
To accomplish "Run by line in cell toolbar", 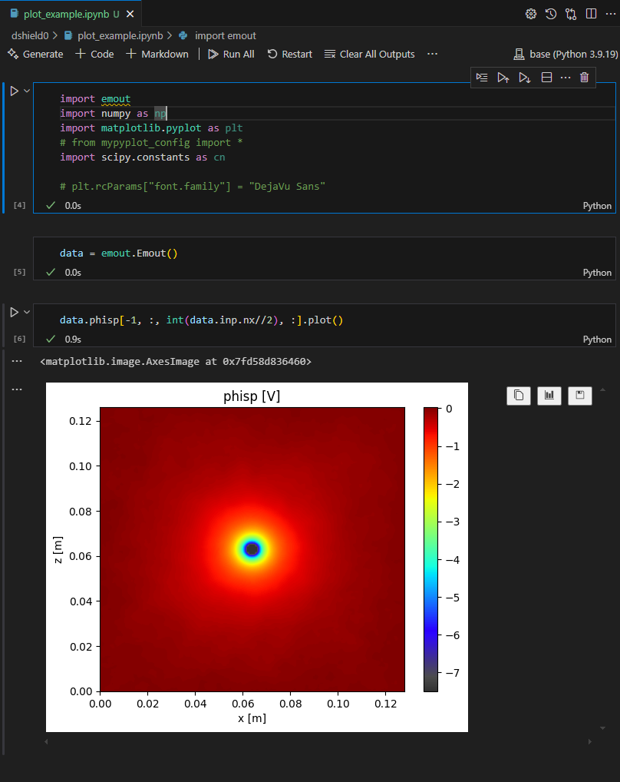I will [482, 78].
